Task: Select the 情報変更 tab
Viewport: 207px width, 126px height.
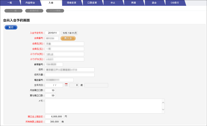Action: [71, 3]
